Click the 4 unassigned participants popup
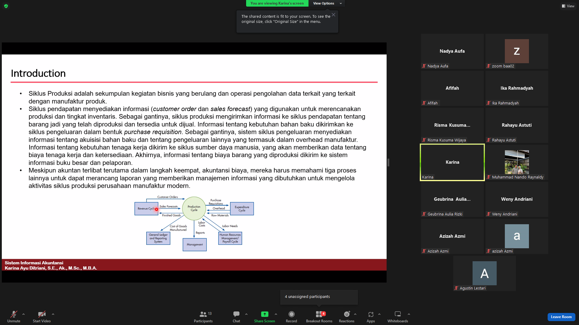This screenshot has width=579, height=325. [x=319, y=297]
